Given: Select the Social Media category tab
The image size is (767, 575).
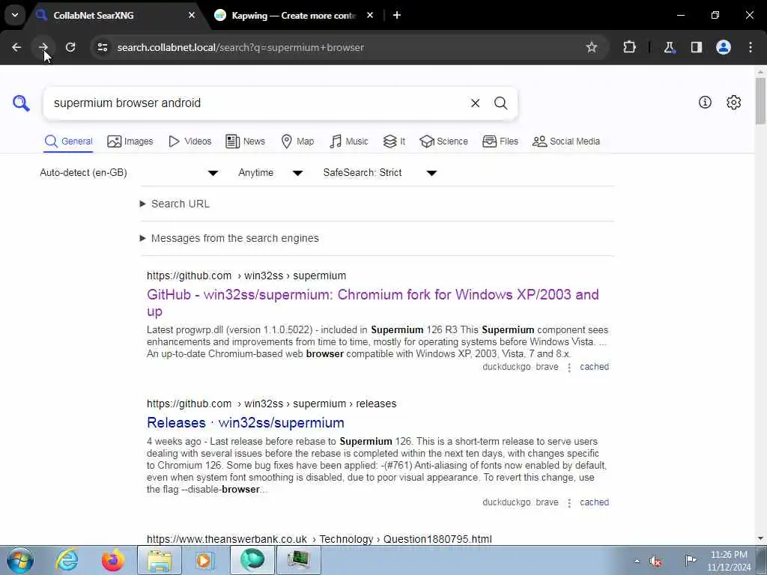Looking at the screenshot, I should pyautogui.click(x=566, y=142).
